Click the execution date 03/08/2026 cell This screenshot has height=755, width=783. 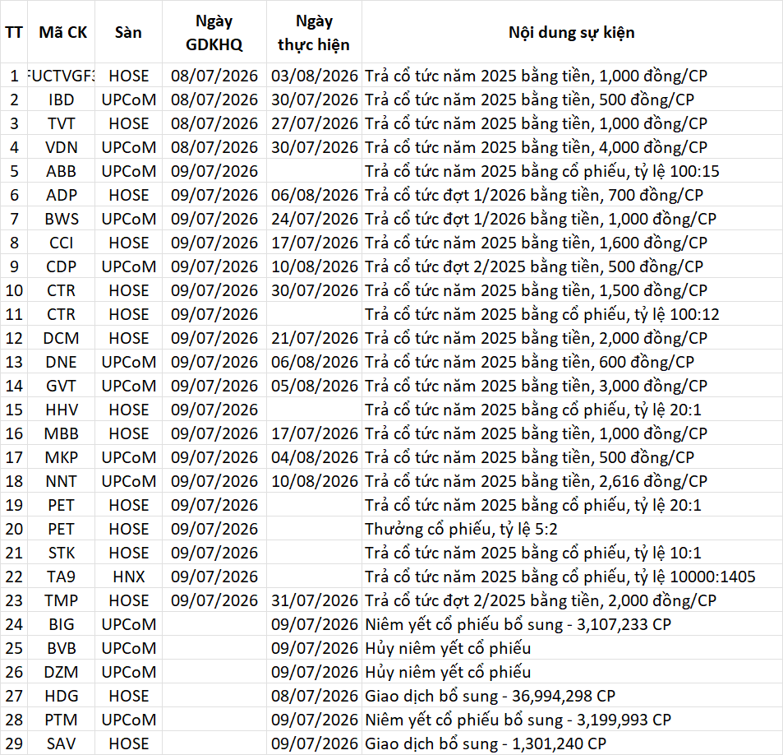[x=314, y=76]
